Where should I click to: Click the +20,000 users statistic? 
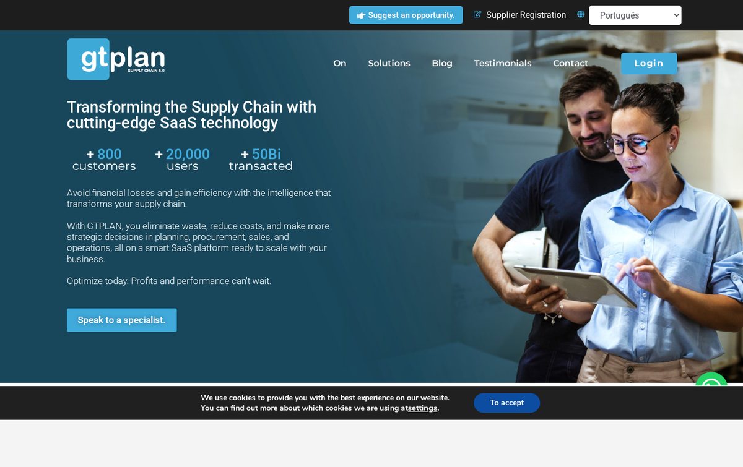(182, 160)
